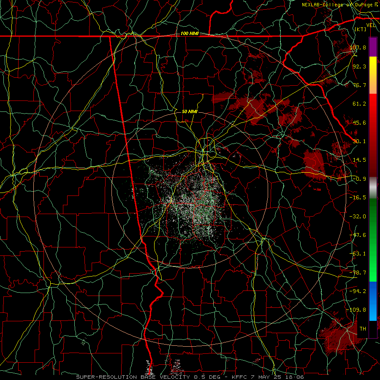Pick the gray near-zero color bar segment
This screenshot has height=380, width=380.
373,188
